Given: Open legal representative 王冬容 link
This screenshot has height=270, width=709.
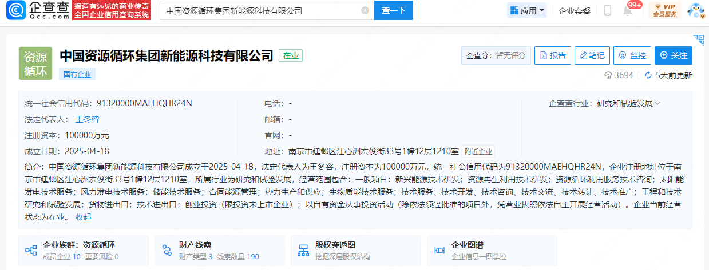Looking at the screenshot, I should click(87, 119).
